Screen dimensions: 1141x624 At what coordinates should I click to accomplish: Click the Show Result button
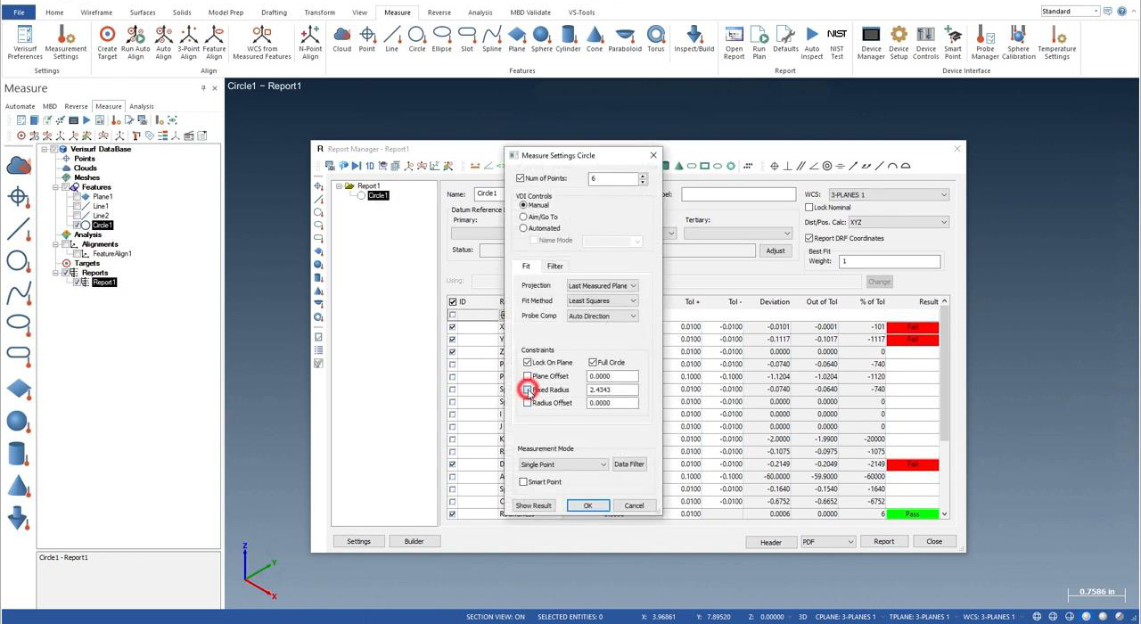(534, 505)
